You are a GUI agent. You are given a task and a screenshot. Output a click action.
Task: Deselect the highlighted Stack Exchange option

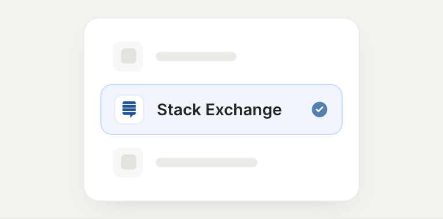tap(221, 109)
